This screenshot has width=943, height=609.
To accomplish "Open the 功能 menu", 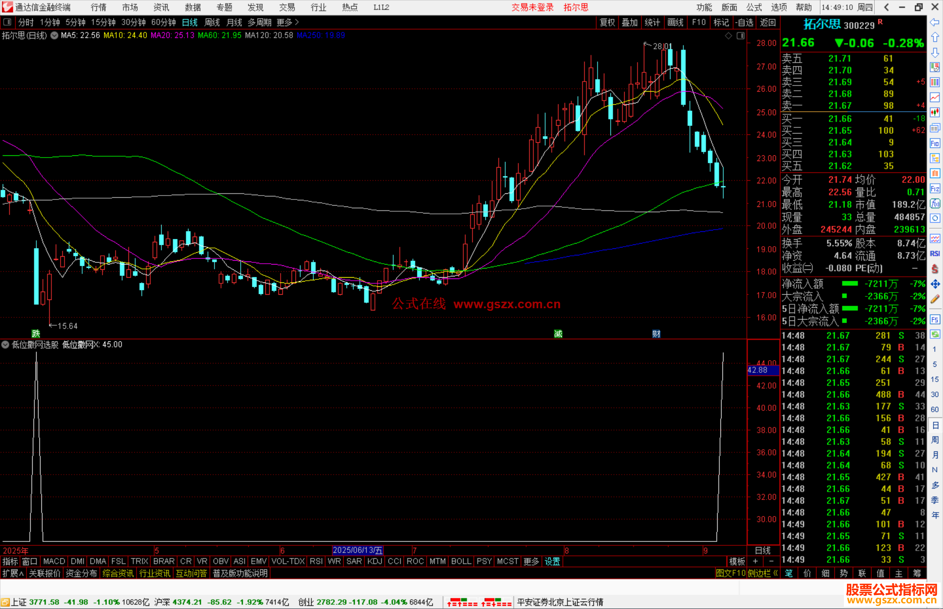I will pos(704,7).
